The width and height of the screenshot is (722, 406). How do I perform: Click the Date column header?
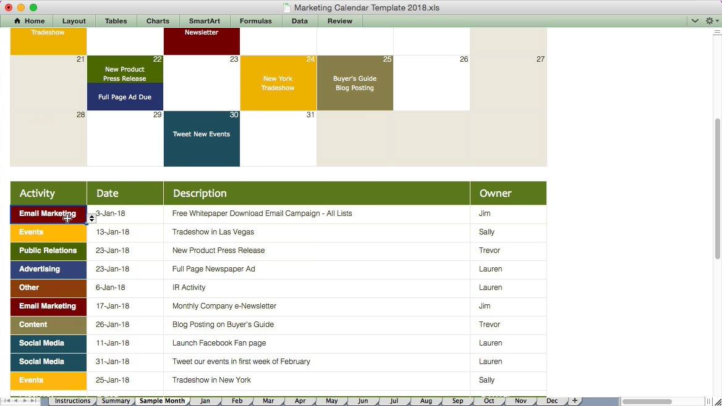[x=125, y=193]
